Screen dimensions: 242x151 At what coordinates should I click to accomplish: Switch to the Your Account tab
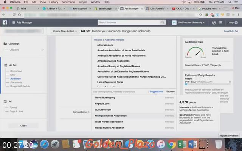point(80,9)
